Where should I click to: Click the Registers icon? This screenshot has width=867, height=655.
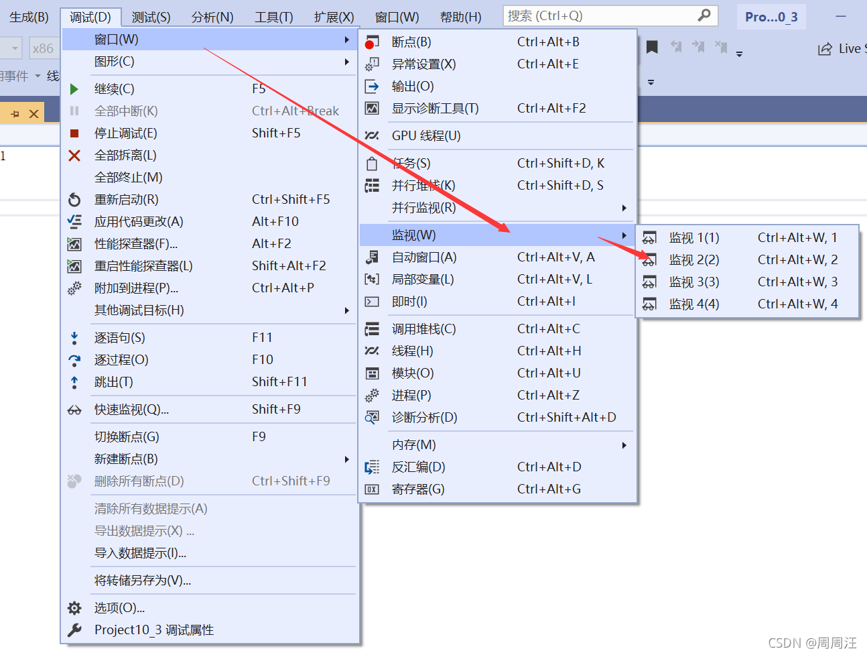click(x=372, y=489)
